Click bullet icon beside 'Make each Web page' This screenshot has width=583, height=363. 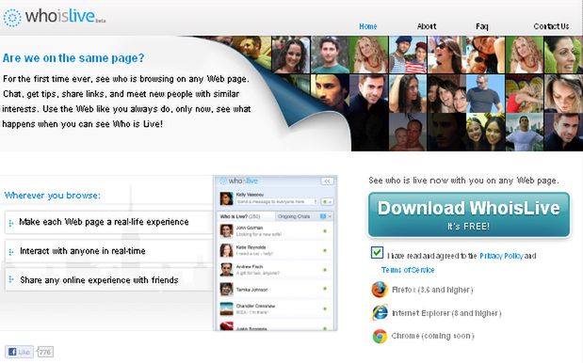10,223
